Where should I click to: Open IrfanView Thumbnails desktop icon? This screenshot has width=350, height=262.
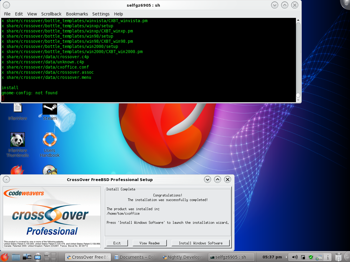coord(17,145)
